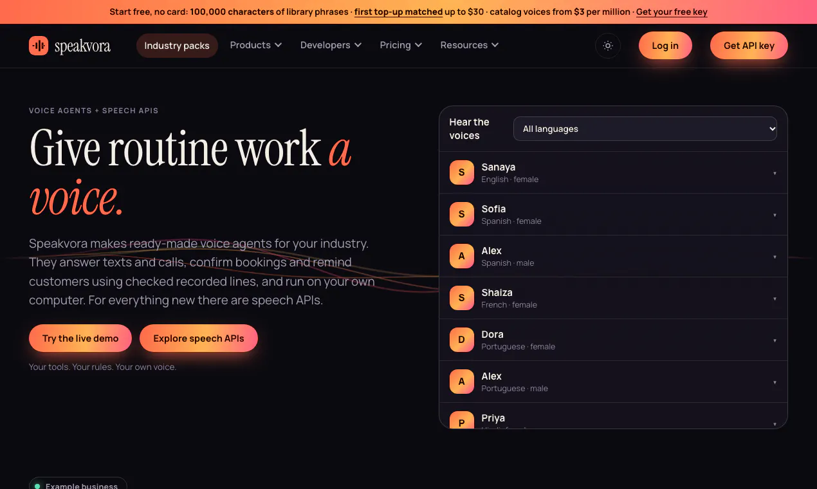The width and height of the screenshot is (817, 489).
Task: Open the Resources menu
Action: point(470,45)
